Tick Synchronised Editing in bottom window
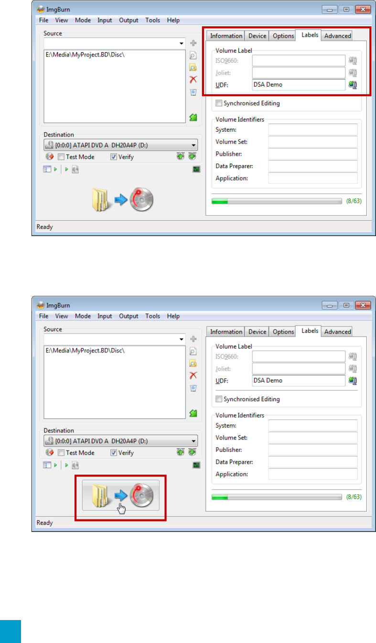This screenshot has height=643, width=376. pos(219,399)
